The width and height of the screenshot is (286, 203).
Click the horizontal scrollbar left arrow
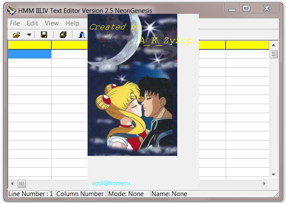(x=12, y=184)
